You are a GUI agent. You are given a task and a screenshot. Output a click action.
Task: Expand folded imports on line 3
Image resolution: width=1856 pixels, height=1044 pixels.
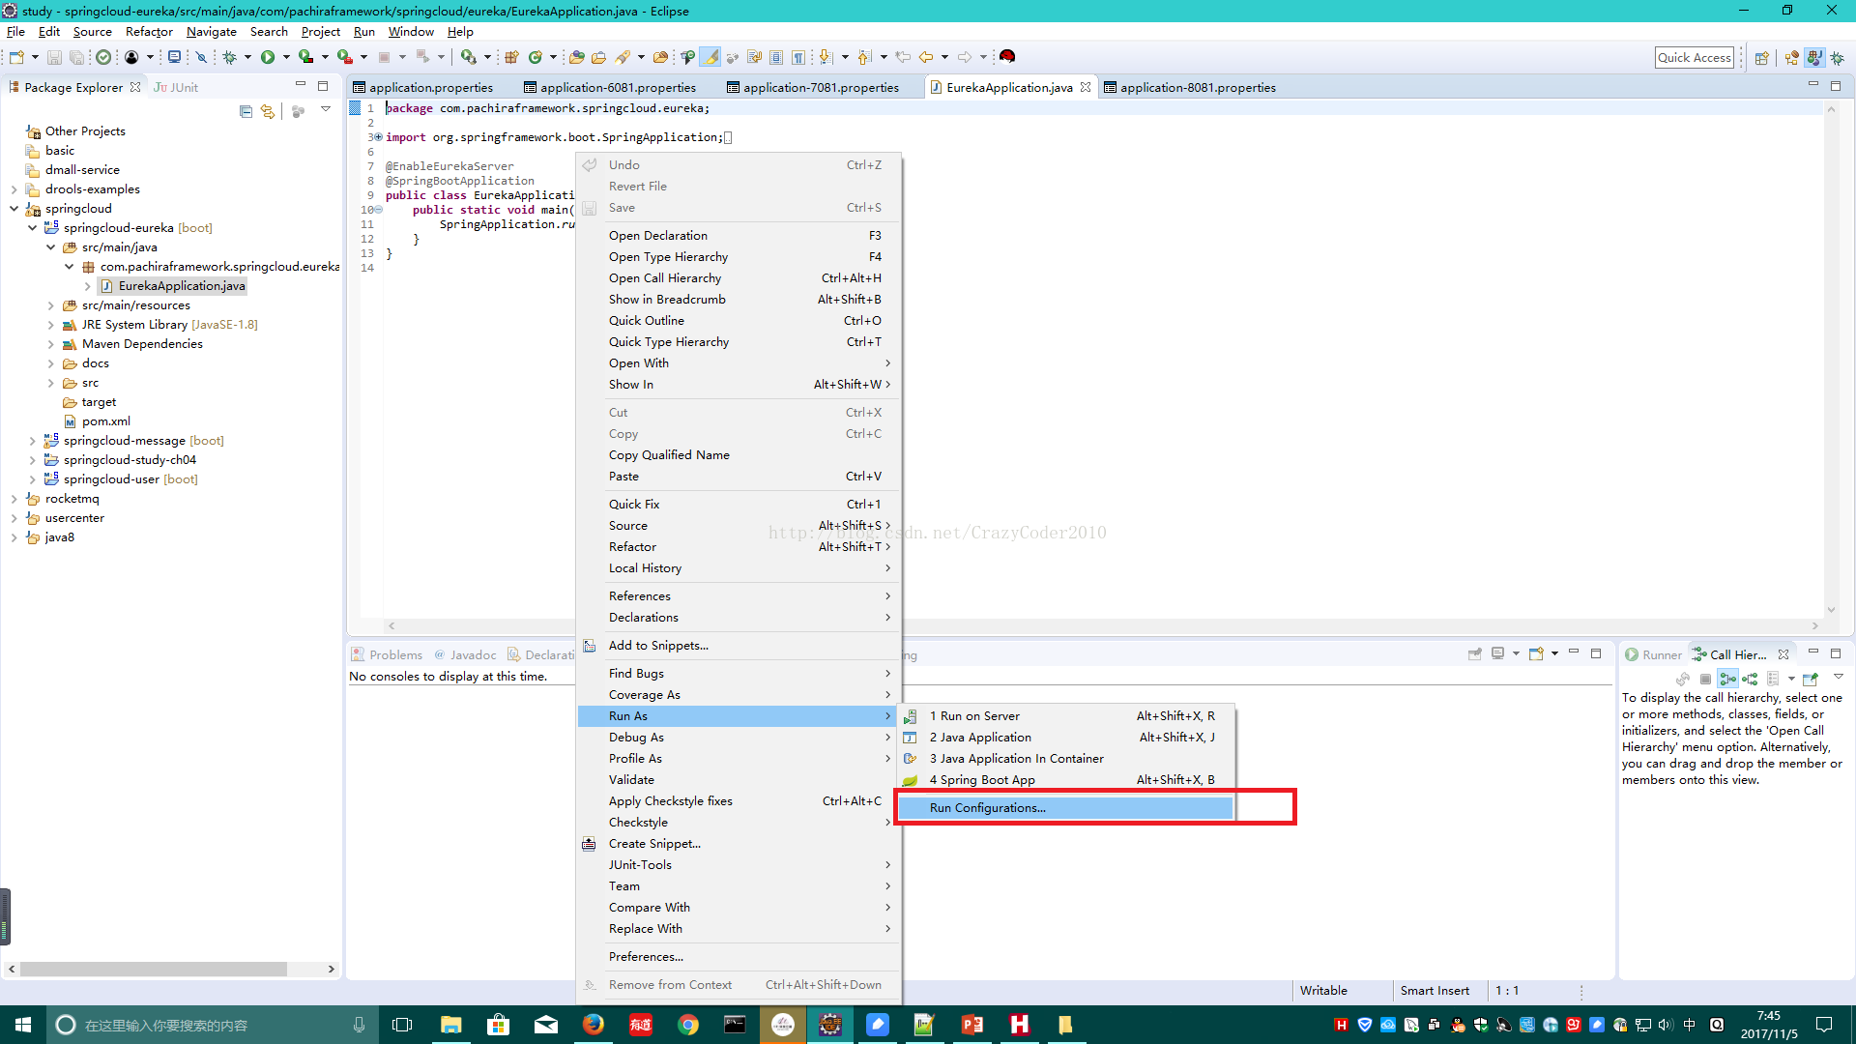coord(378,137)
